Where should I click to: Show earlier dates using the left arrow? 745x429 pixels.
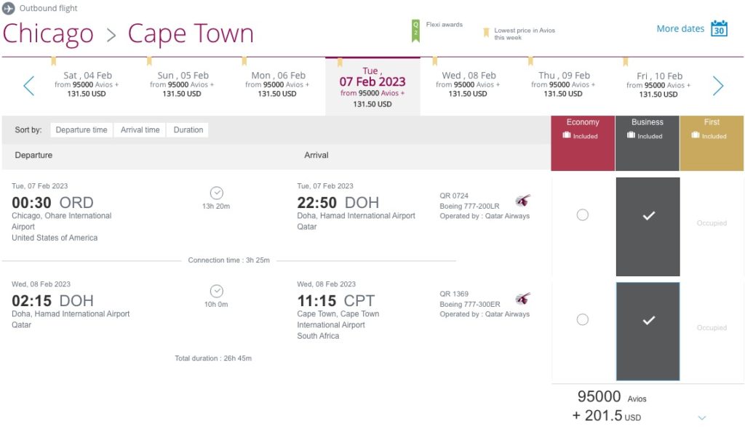tap(28, 85)
